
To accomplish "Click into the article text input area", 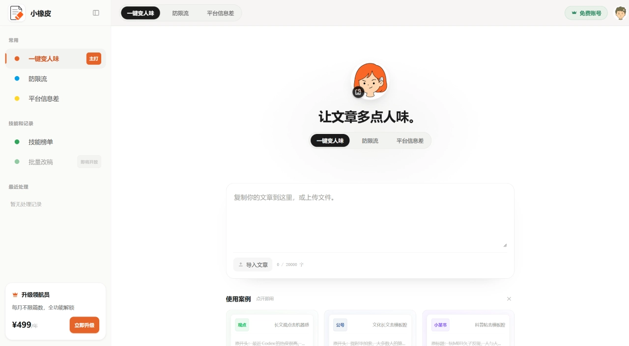I will 370,218.
